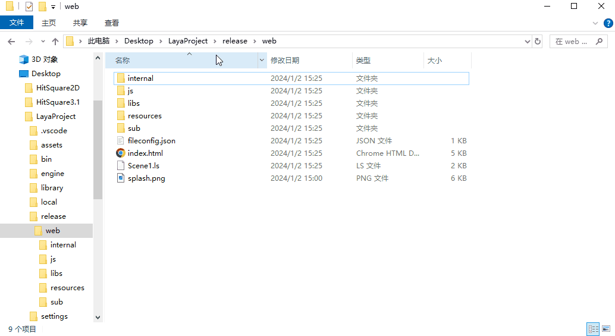Click LayaProject in the breadcrumb path
Image resolution: width=615 pixels, height=336 pixels.
pyautogui.click(x=188, y=41)
